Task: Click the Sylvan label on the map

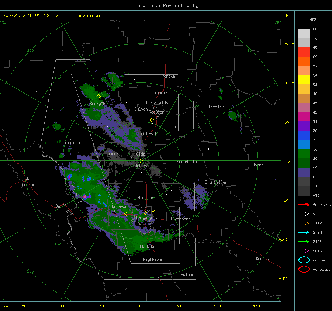Action: tap(141, 109)
